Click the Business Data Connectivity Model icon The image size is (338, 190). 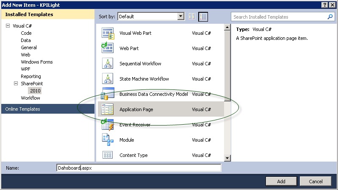(x=108, y=94)
